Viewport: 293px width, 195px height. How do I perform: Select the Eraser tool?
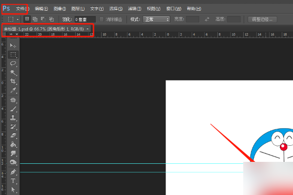coord(13,136)
